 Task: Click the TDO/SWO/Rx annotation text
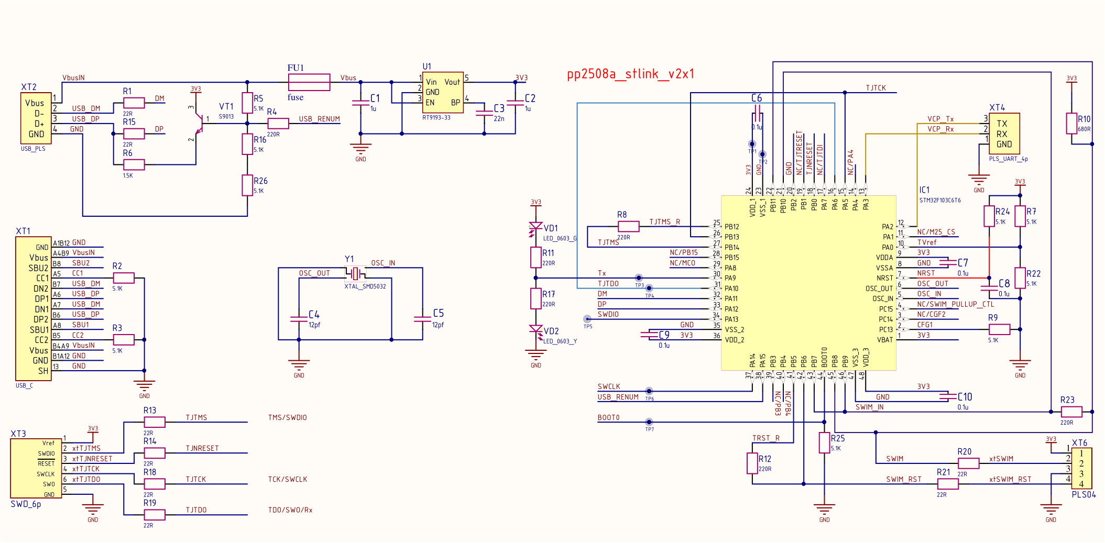click(290, 510)
